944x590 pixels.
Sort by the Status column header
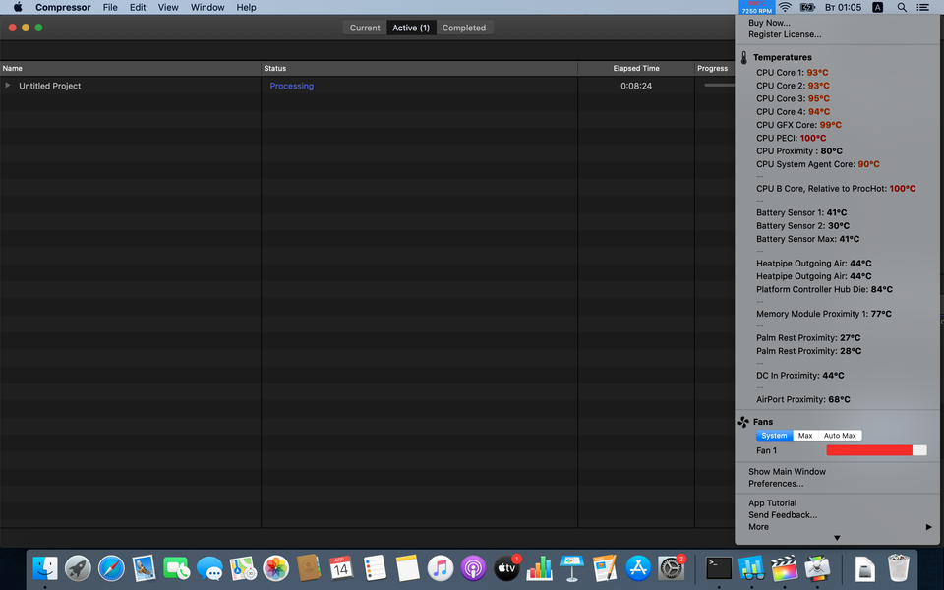(x=420, y=68)
